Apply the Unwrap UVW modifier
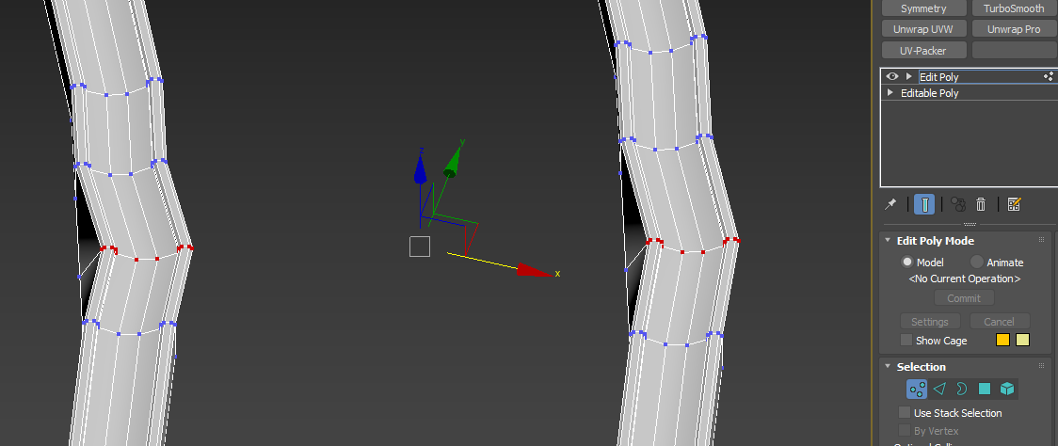The width and height of the screenshot is (1058, 446). pyautogui.click(x=923, y=29)
